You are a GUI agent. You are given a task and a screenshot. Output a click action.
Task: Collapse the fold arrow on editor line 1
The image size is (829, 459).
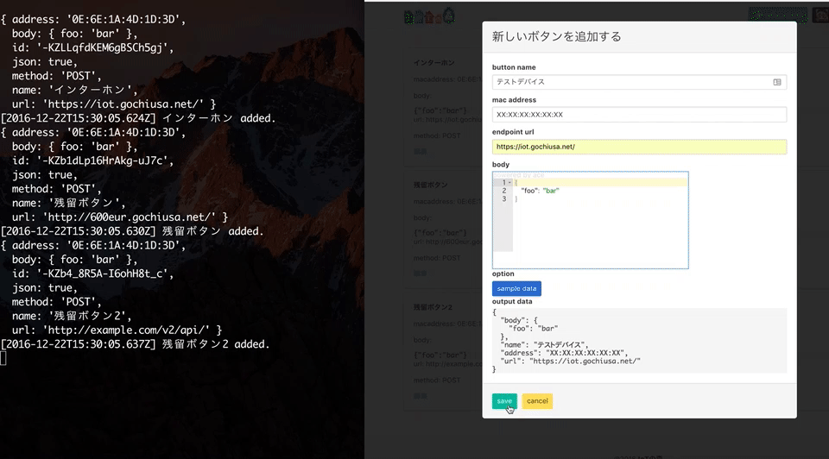pyautogui.click(x=509, y=182)
